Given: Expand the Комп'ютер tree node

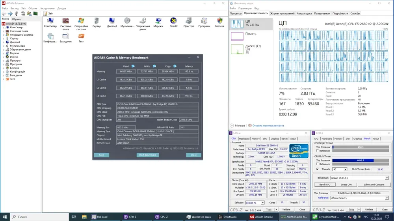Looking at the screenshot, I should click(x=4, y=27).
